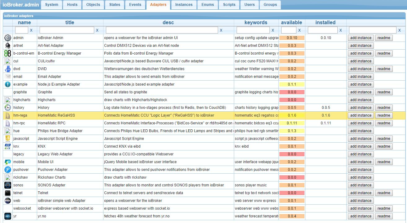Clear the available filter with its x
Screen dimensions: 407x223
(x=300, y=30)
